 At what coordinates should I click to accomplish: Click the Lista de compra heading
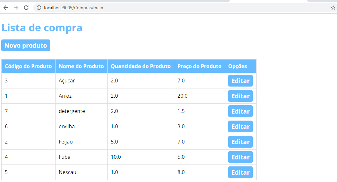click(42, 28)
